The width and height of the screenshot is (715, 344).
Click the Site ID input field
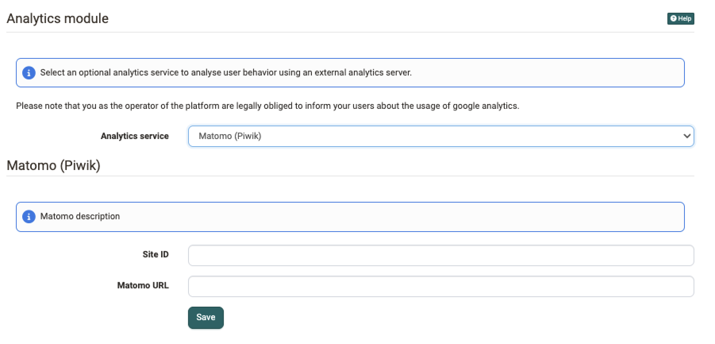click(x=441, y=255)
